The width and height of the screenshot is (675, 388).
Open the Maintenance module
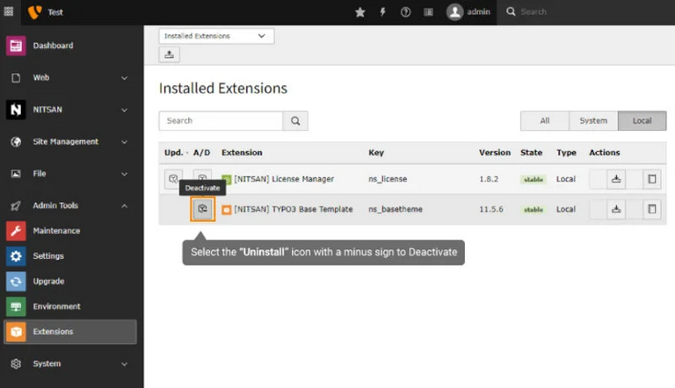pos(56,231)
